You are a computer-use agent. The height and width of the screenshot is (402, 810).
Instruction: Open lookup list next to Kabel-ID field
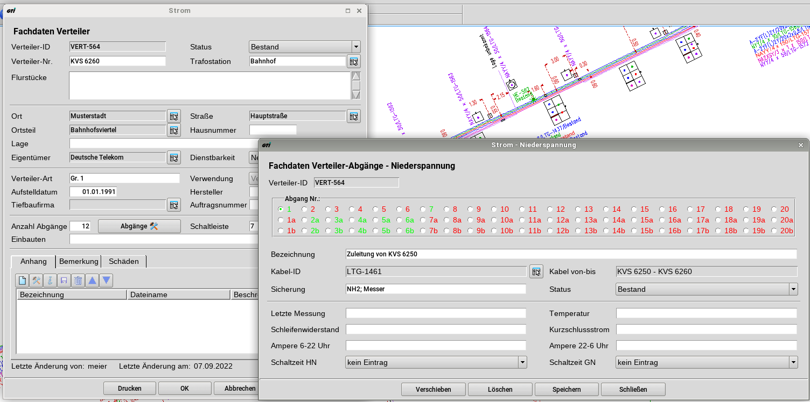click(x=536, y=271)
